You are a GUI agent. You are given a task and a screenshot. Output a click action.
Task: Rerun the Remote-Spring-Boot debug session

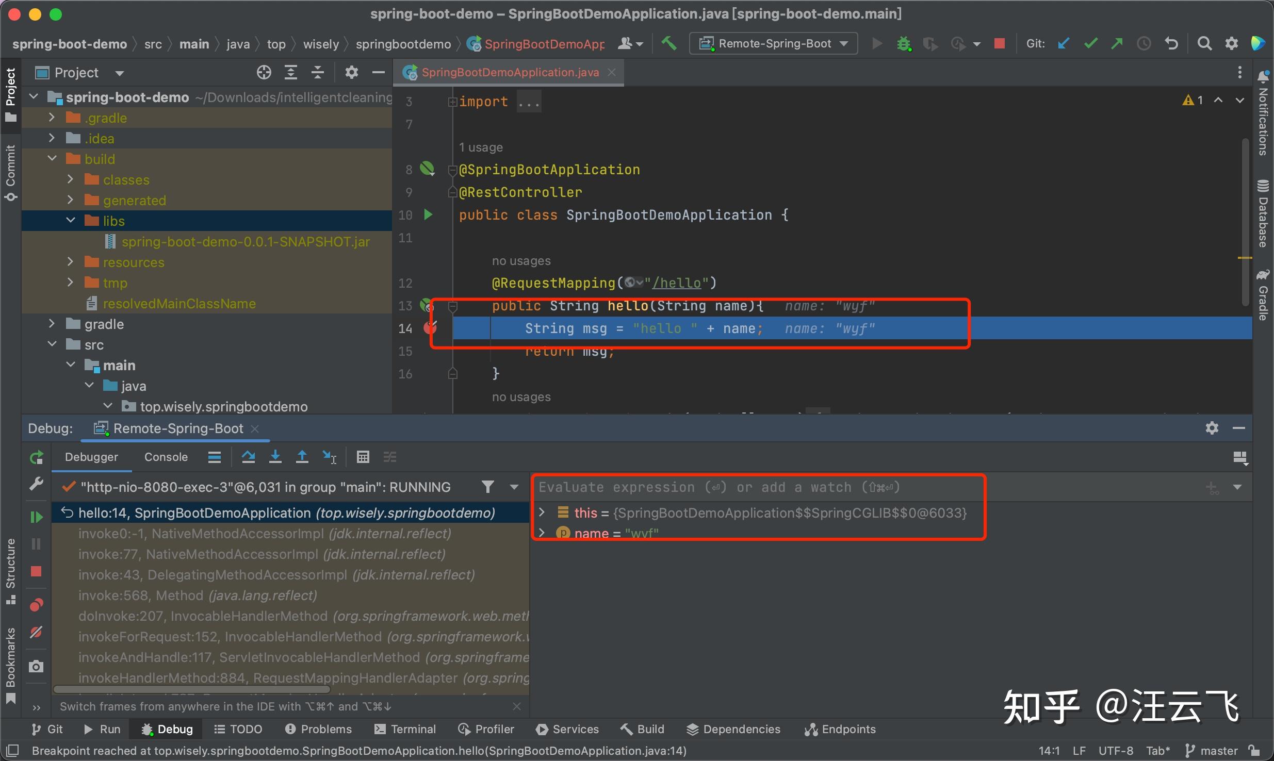(36, 457)
